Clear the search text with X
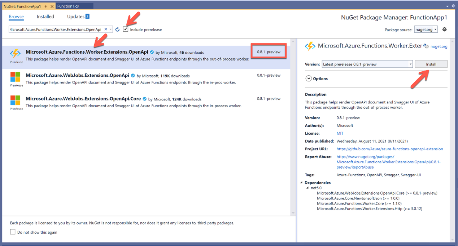 [x=106, y=29]
